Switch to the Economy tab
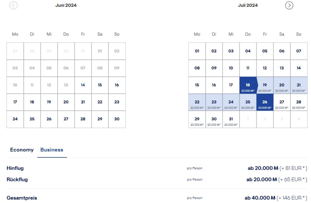Viewport: 311px width, 203px height. [22, 150]
